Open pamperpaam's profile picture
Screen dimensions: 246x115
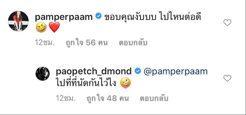click(18, 21)
